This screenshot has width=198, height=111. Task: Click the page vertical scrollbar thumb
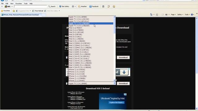click(x=196, y=46)
